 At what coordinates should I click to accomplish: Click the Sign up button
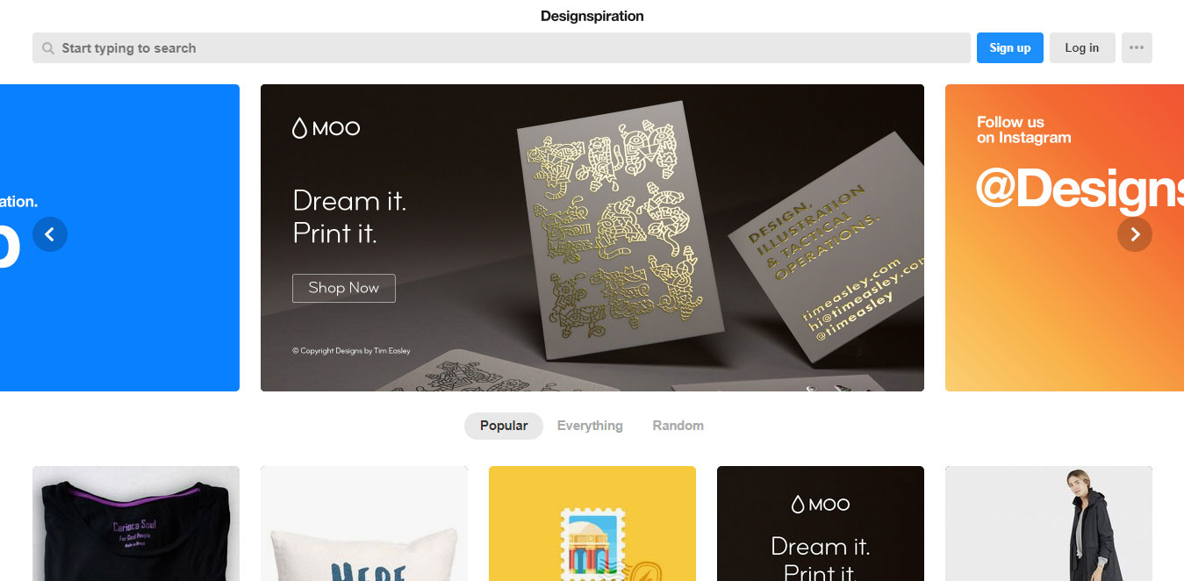[x=1010, y=47]
